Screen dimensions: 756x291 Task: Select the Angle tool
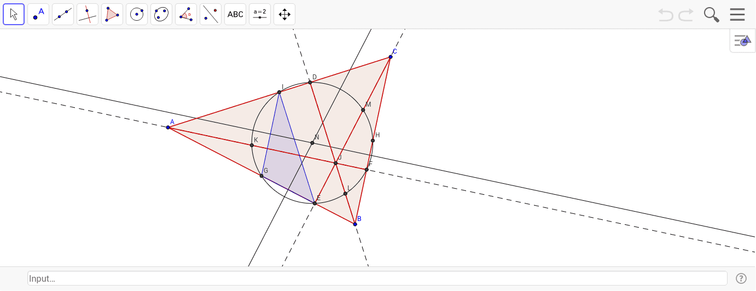pos(186,14)
